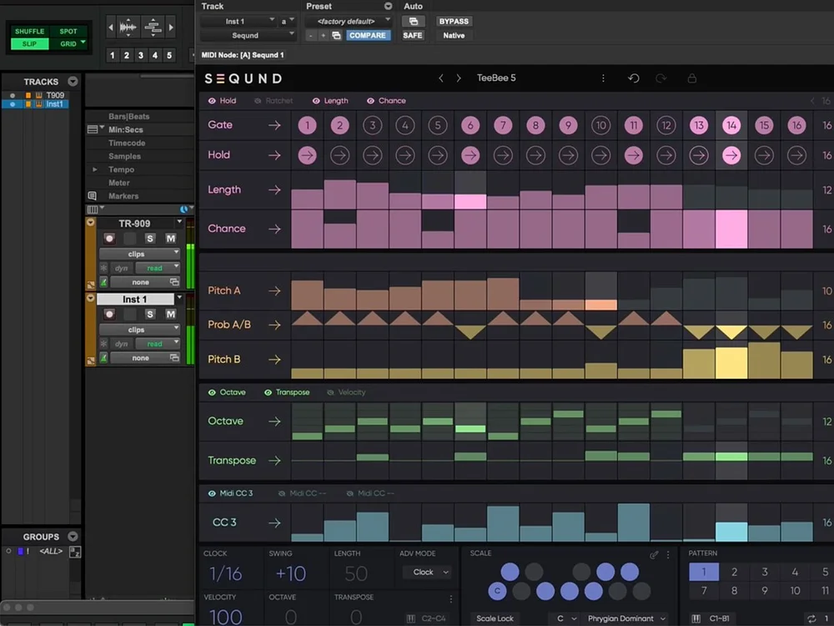The height and width of the screenshot is (626, 834).
Task: Nudge left with the Pro Tools arrow
Action: point(111,28)
